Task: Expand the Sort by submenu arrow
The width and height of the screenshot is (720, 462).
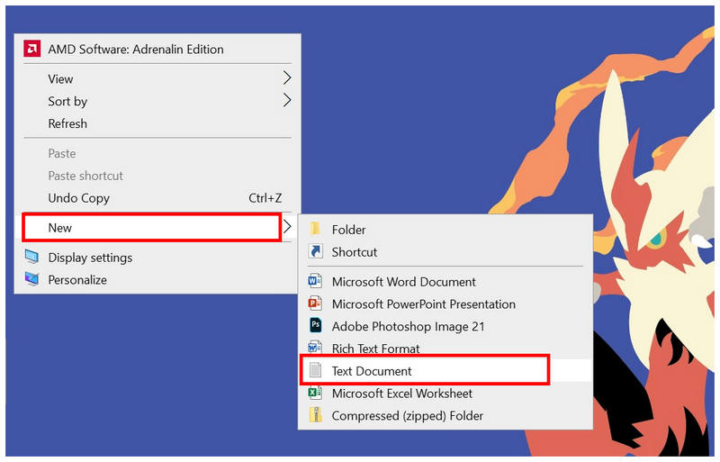Action: tap(287, 101)
